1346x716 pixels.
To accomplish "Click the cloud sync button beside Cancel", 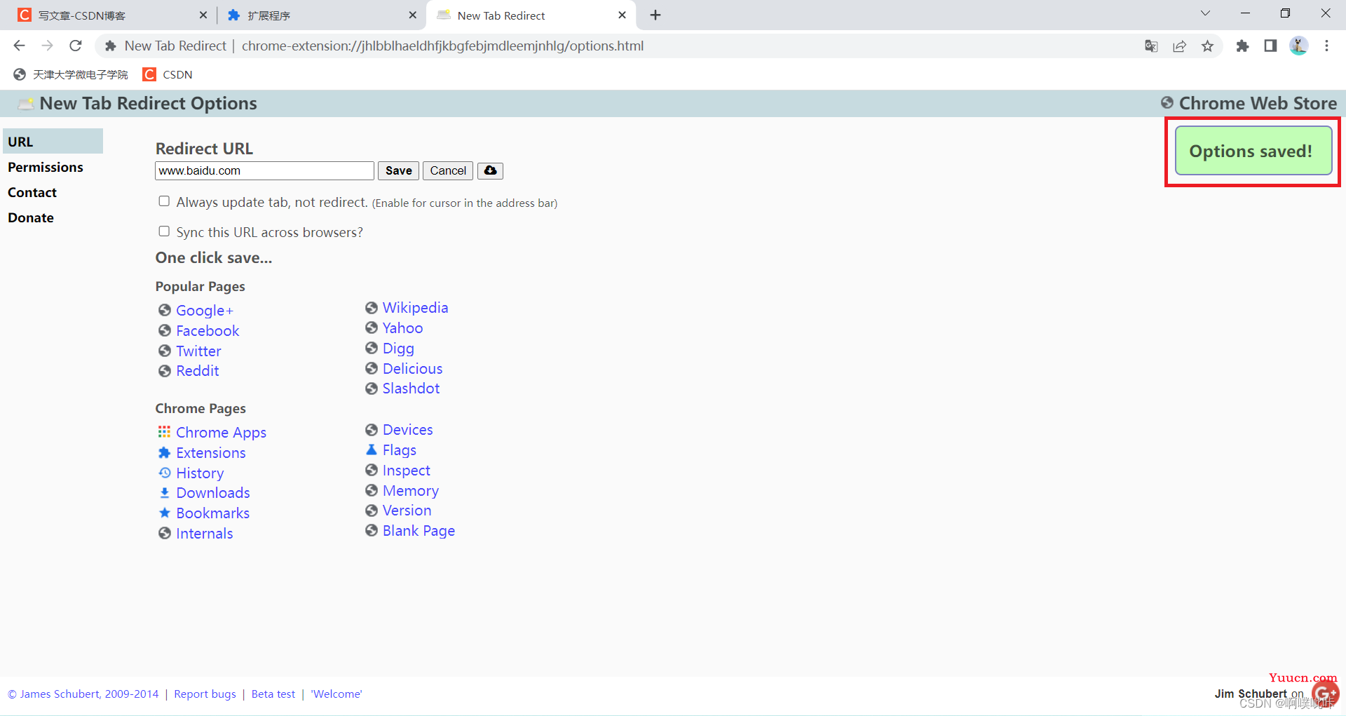I will point(490,170).
